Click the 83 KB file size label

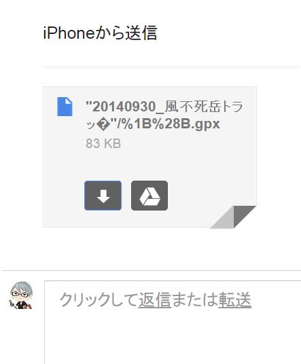103,143
